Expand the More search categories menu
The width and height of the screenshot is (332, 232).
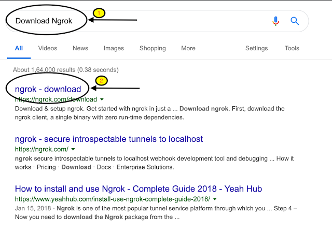coord(188,48)
